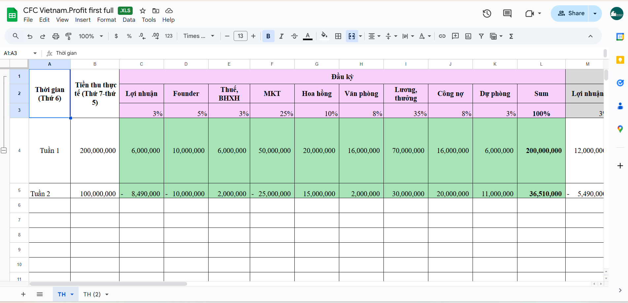The image size is (628, 303).
Task: Open functions sigma menu
Action: click(511, 36)
